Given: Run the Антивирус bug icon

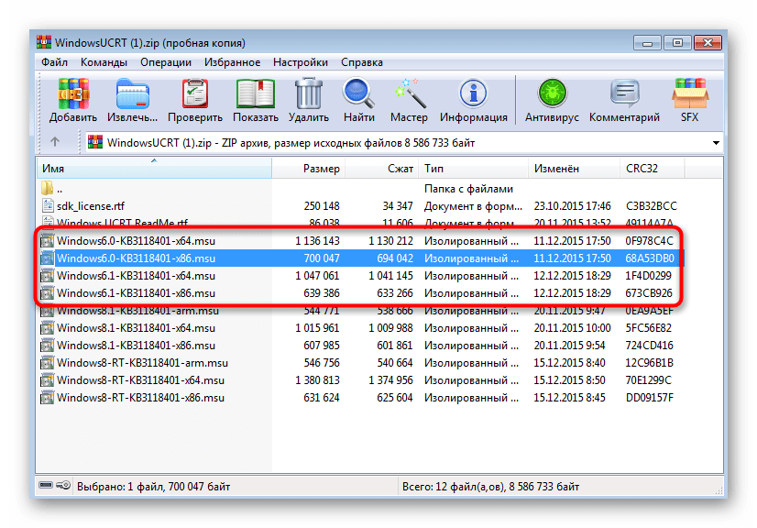Looking at the screenshot, I should 552,93.
